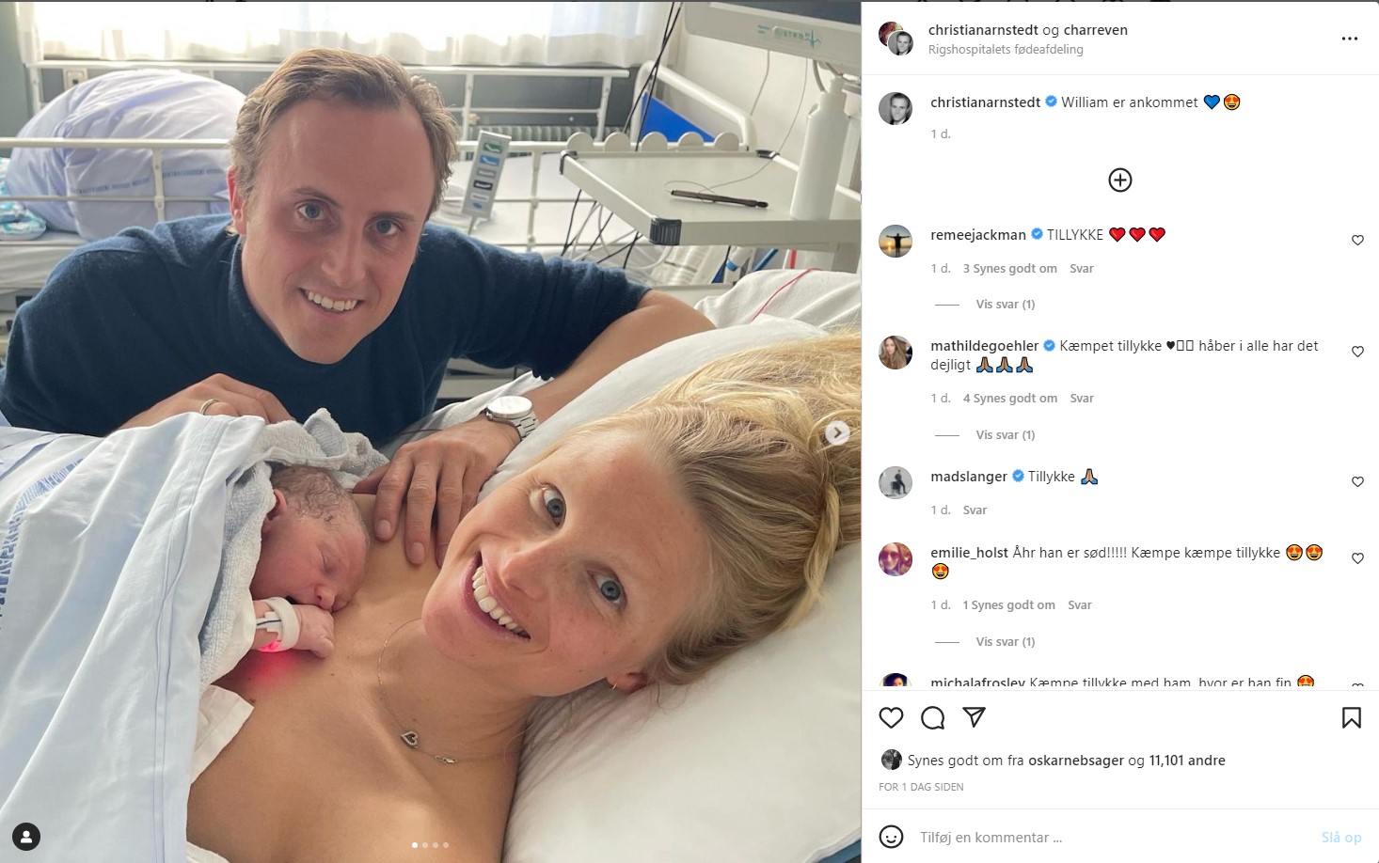Screen dimensions: 1379x863
Task: Expand replies under mathildegoehler's comment
Action: [x=1005, y=434]
